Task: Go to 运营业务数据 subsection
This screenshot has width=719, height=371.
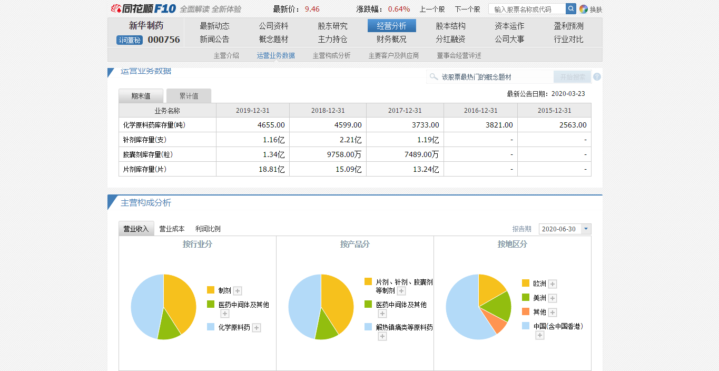Action: [x=275, y=55]
